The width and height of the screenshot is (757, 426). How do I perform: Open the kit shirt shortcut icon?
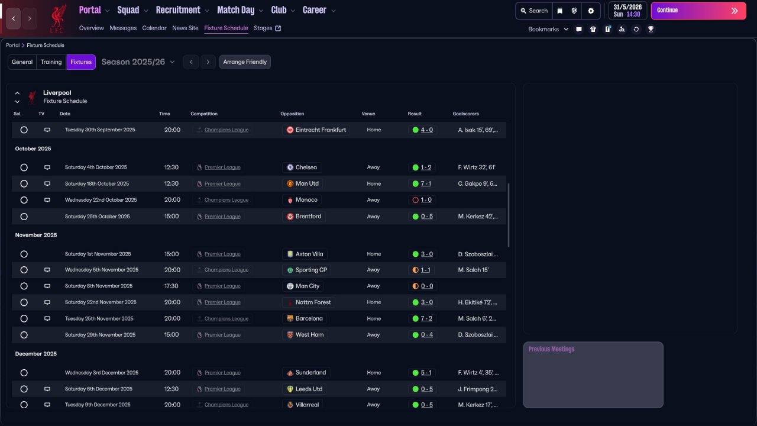click(x=593, y=29)
